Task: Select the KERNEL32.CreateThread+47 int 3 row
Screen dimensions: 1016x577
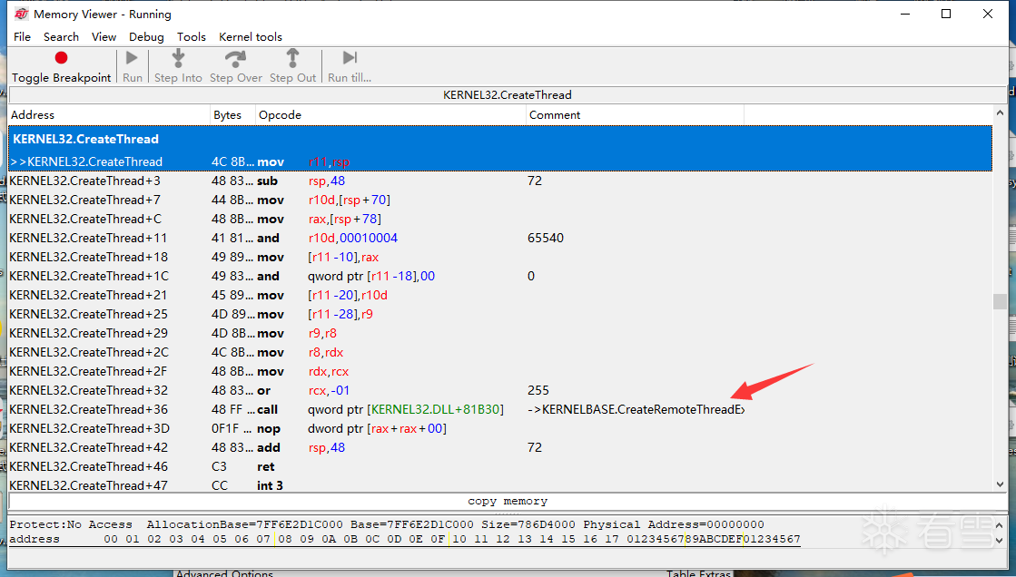Action: click(500, 485)
